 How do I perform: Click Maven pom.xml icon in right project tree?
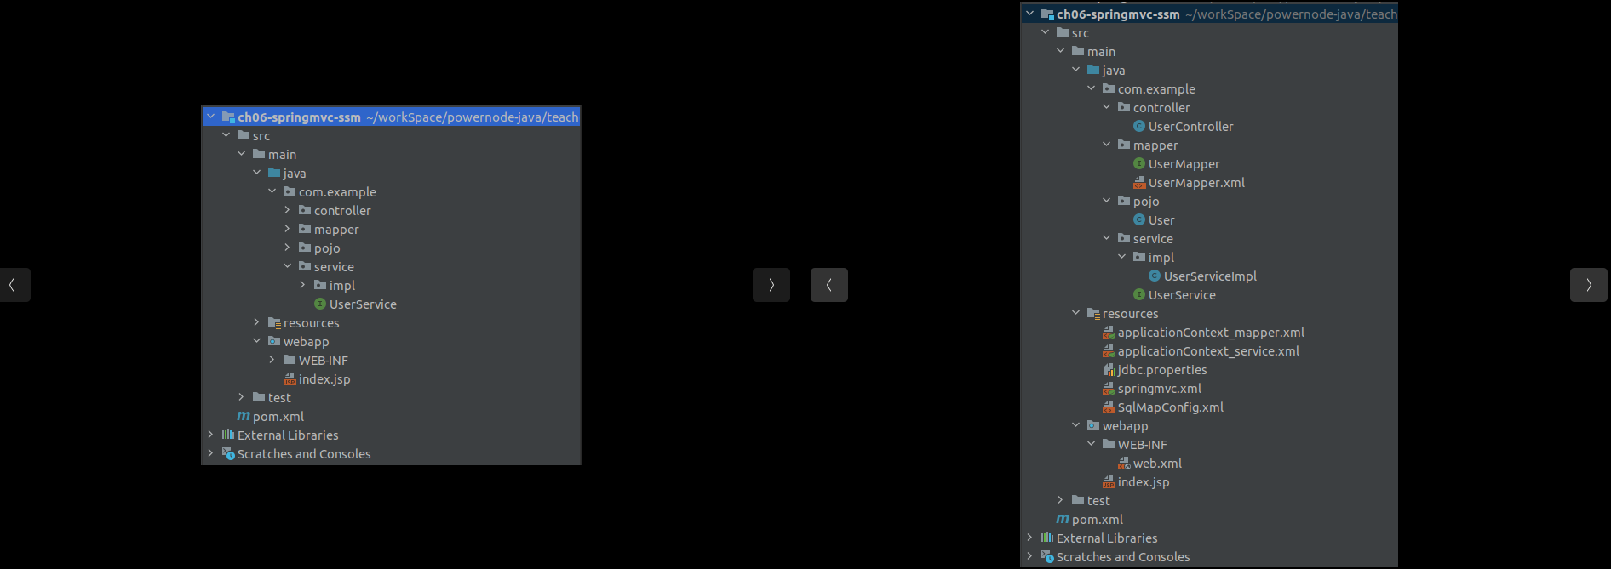point(1063,519)
